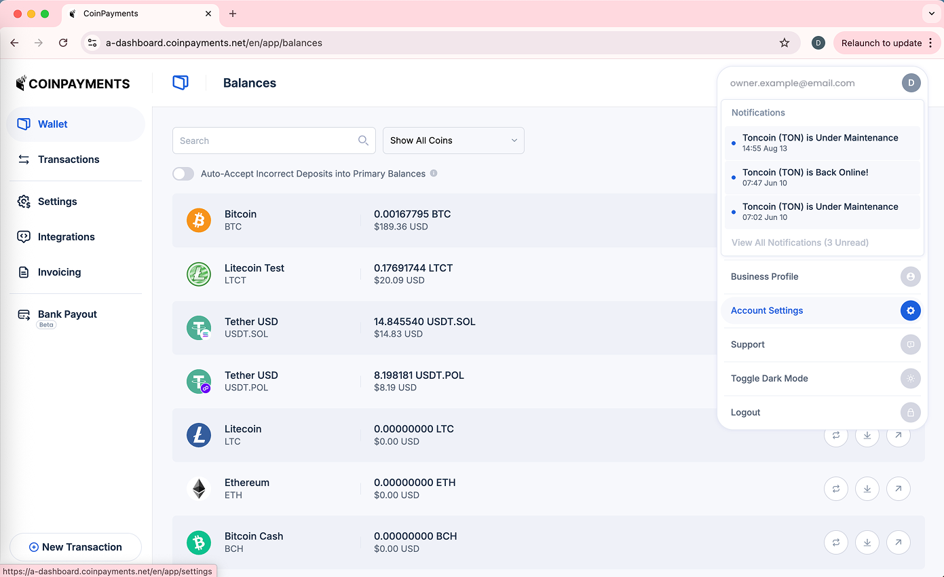Open the Show All Coins dropdown
This screenshot has height=577, width=944.
453,141
